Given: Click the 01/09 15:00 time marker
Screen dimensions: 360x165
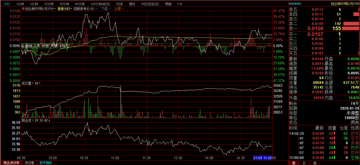Looking at the screenshot, I should (262, 158).
